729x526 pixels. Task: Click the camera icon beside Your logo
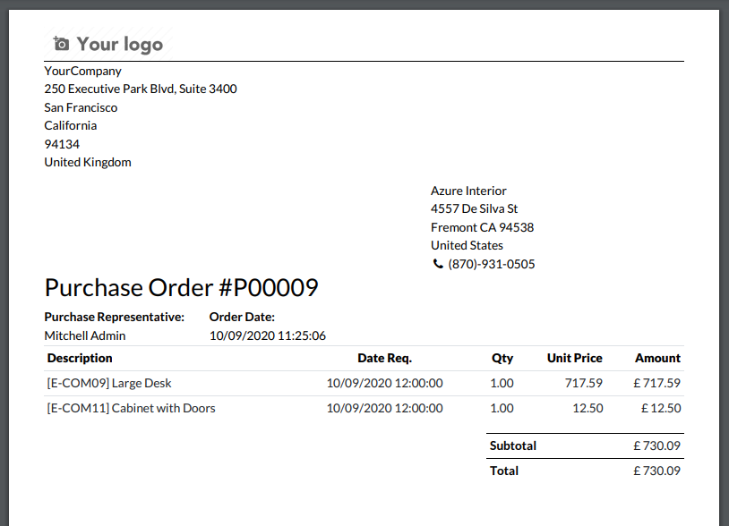tap(61, 43)
